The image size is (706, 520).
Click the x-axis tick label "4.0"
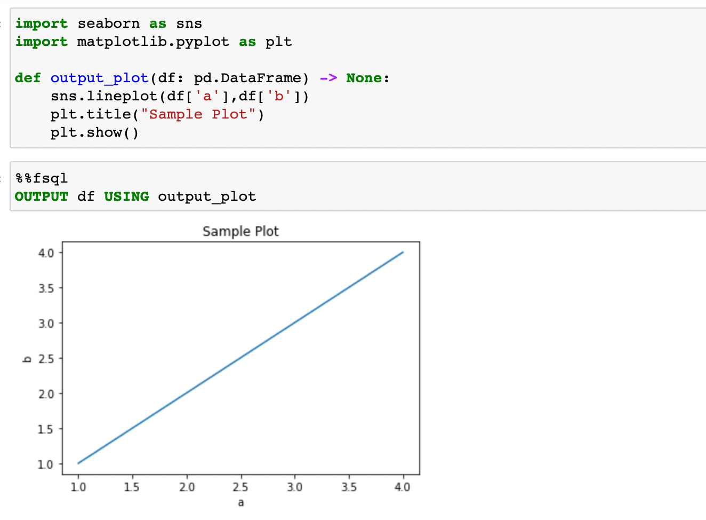point(403,487)
